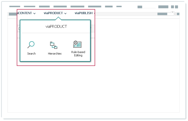The height and width of the screenshot is (121, 188).
Task: Open the viaPUBLISH menu
Action: pos(83,13)
